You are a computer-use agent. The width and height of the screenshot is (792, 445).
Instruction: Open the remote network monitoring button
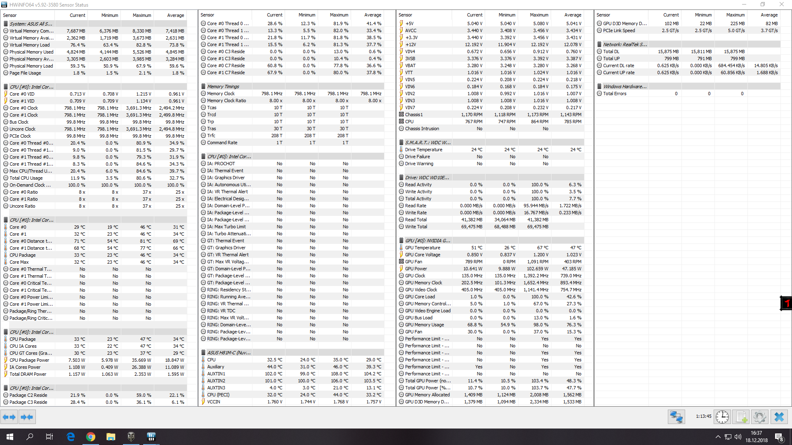pyautogui.click(x=676, y=417)
